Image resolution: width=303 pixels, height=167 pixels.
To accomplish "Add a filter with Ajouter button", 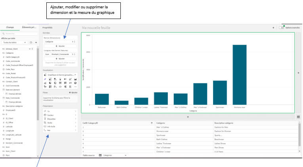I will point(73,93).
